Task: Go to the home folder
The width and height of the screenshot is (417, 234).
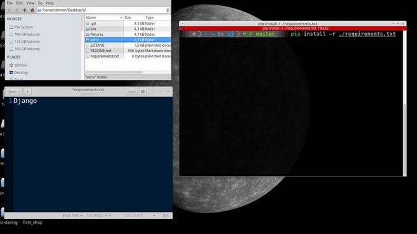Action: coord(32,10)
